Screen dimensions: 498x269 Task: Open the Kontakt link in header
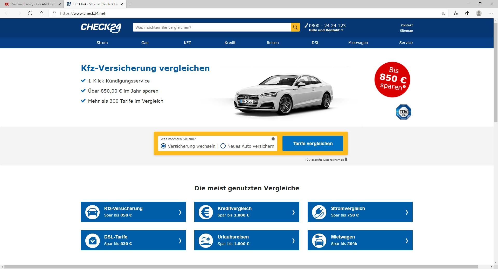tap(407, 25)
